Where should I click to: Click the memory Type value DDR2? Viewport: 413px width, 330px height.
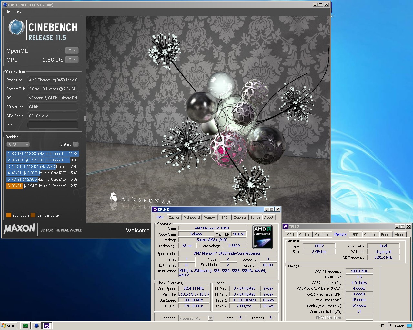pos(319,246)
